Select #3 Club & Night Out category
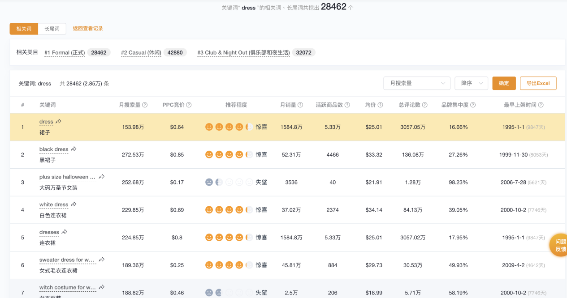This screenshot has height=298, width=567. point(243,53)
